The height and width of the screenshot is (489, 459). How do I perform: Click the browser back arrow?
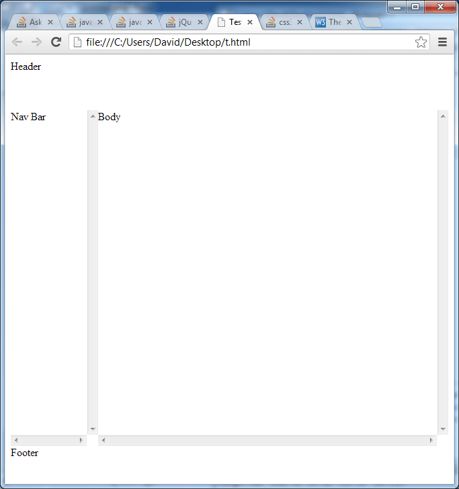(x=17, y=42)
